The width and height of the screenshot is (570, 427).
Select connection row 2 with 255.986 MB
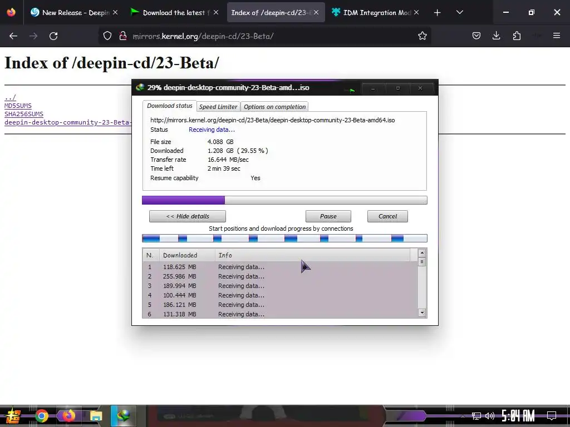click(x=280, y=276)
